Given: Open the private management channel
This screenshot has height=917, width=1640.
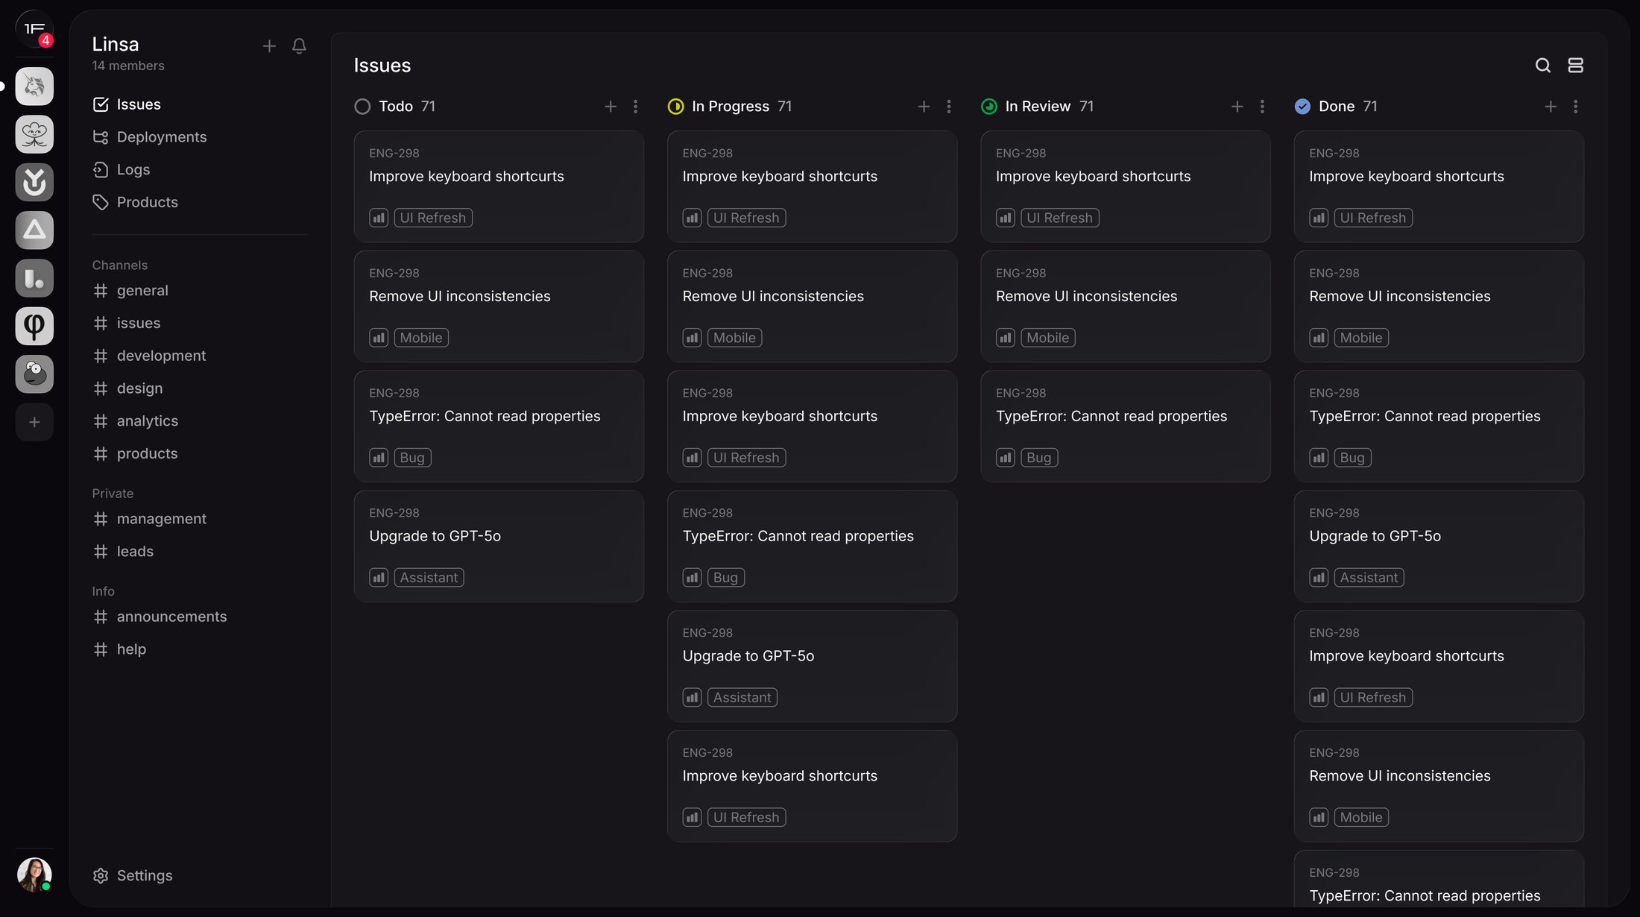Looking at the screenshot, I should coord(149,519).
